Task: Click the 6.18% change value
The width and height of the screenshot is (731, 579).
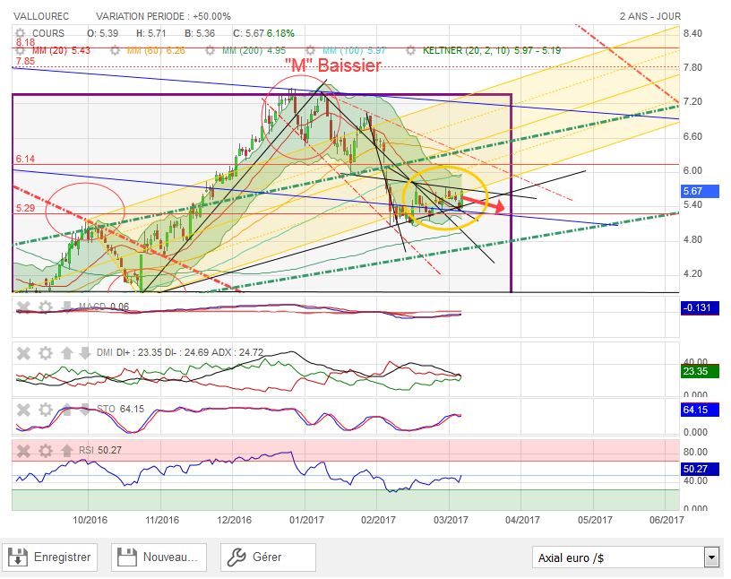Action: click(280, 33)
